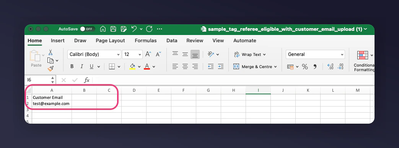Expand the Copy options arrow
399x148 pixels.
click(x=57, y=61)
